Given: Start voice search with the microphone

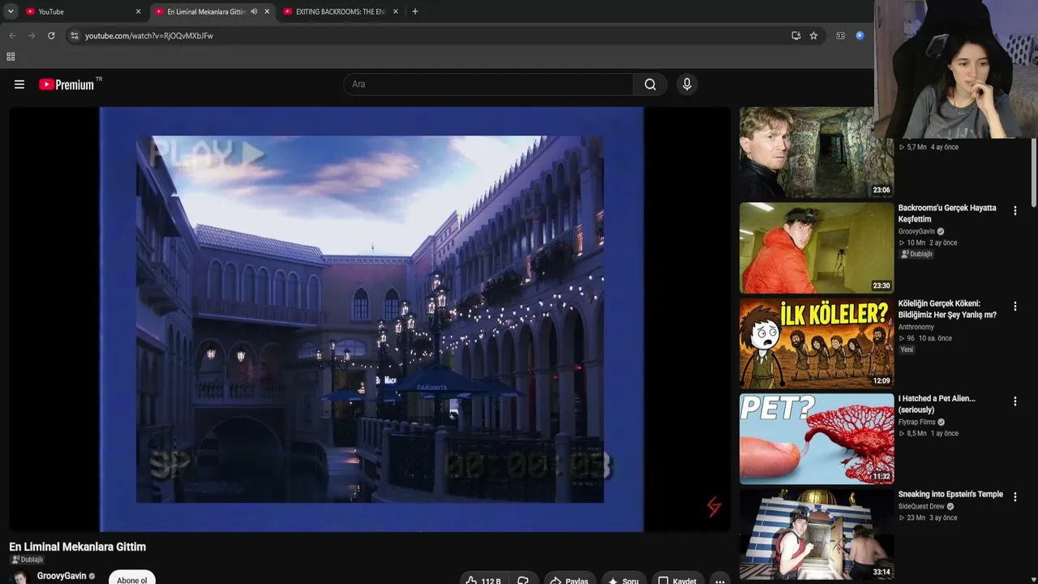Looking at the screenshot, I should [687, 84].
